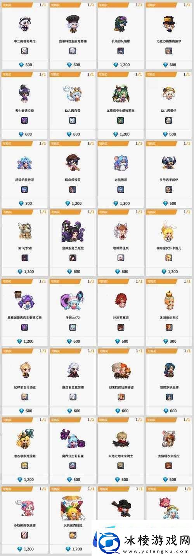The height and width of the screenshot is (556, 194).
Task: Click the hero portrait icon under 龙族高中生爱梅莉丝
Action: [x=121, y=121]
